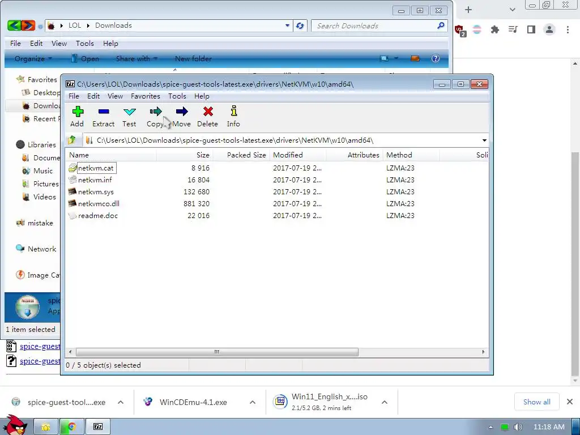
Task: Open the 7-Zip File menu
Action: [74, 96]
